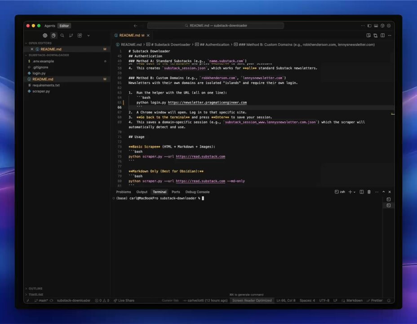This screenshot has height=324, width=417.
Task: Switch to Problems panel tab
Action: coord(124,192)
